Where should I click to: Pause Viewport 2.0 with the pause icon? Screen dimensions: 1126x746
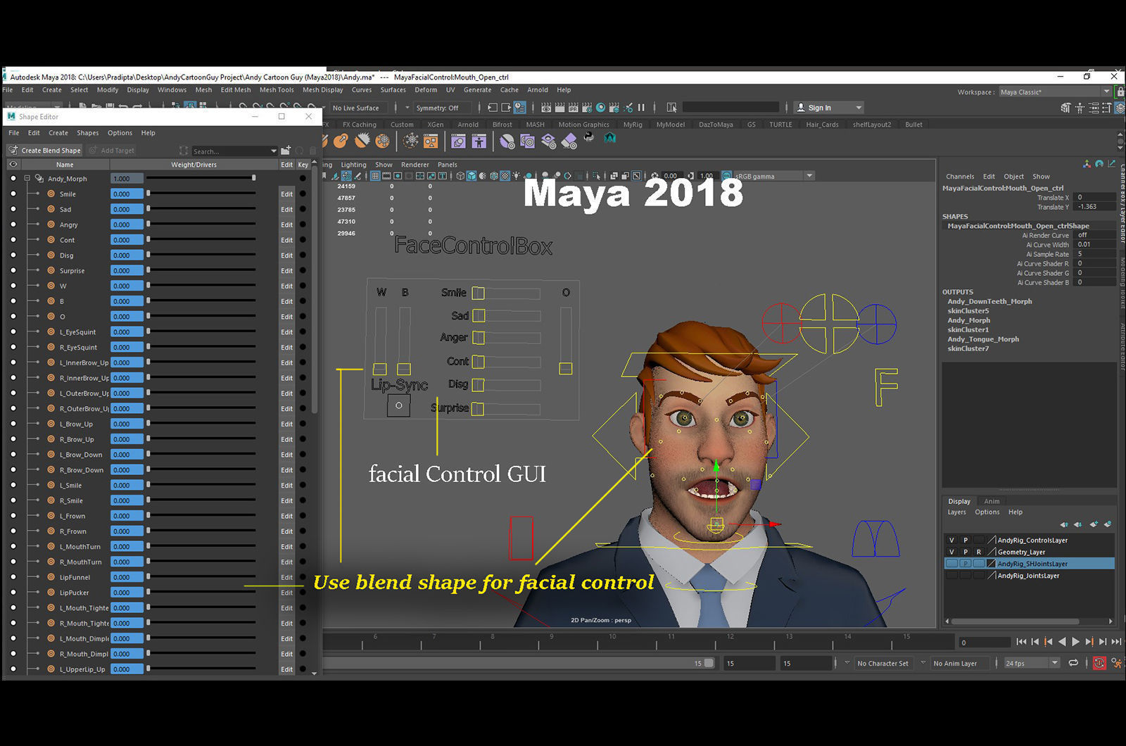(x=641, y=108)
